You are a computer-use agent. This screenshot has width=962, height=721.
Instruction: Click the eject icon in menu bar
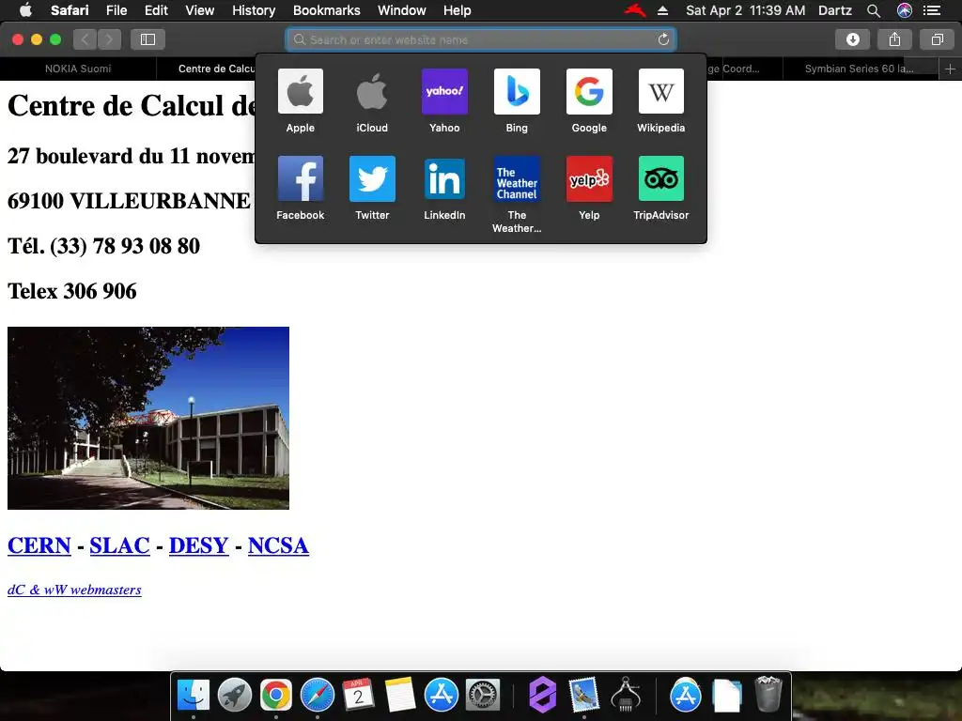pyautogui.click(x=662, y=10)
